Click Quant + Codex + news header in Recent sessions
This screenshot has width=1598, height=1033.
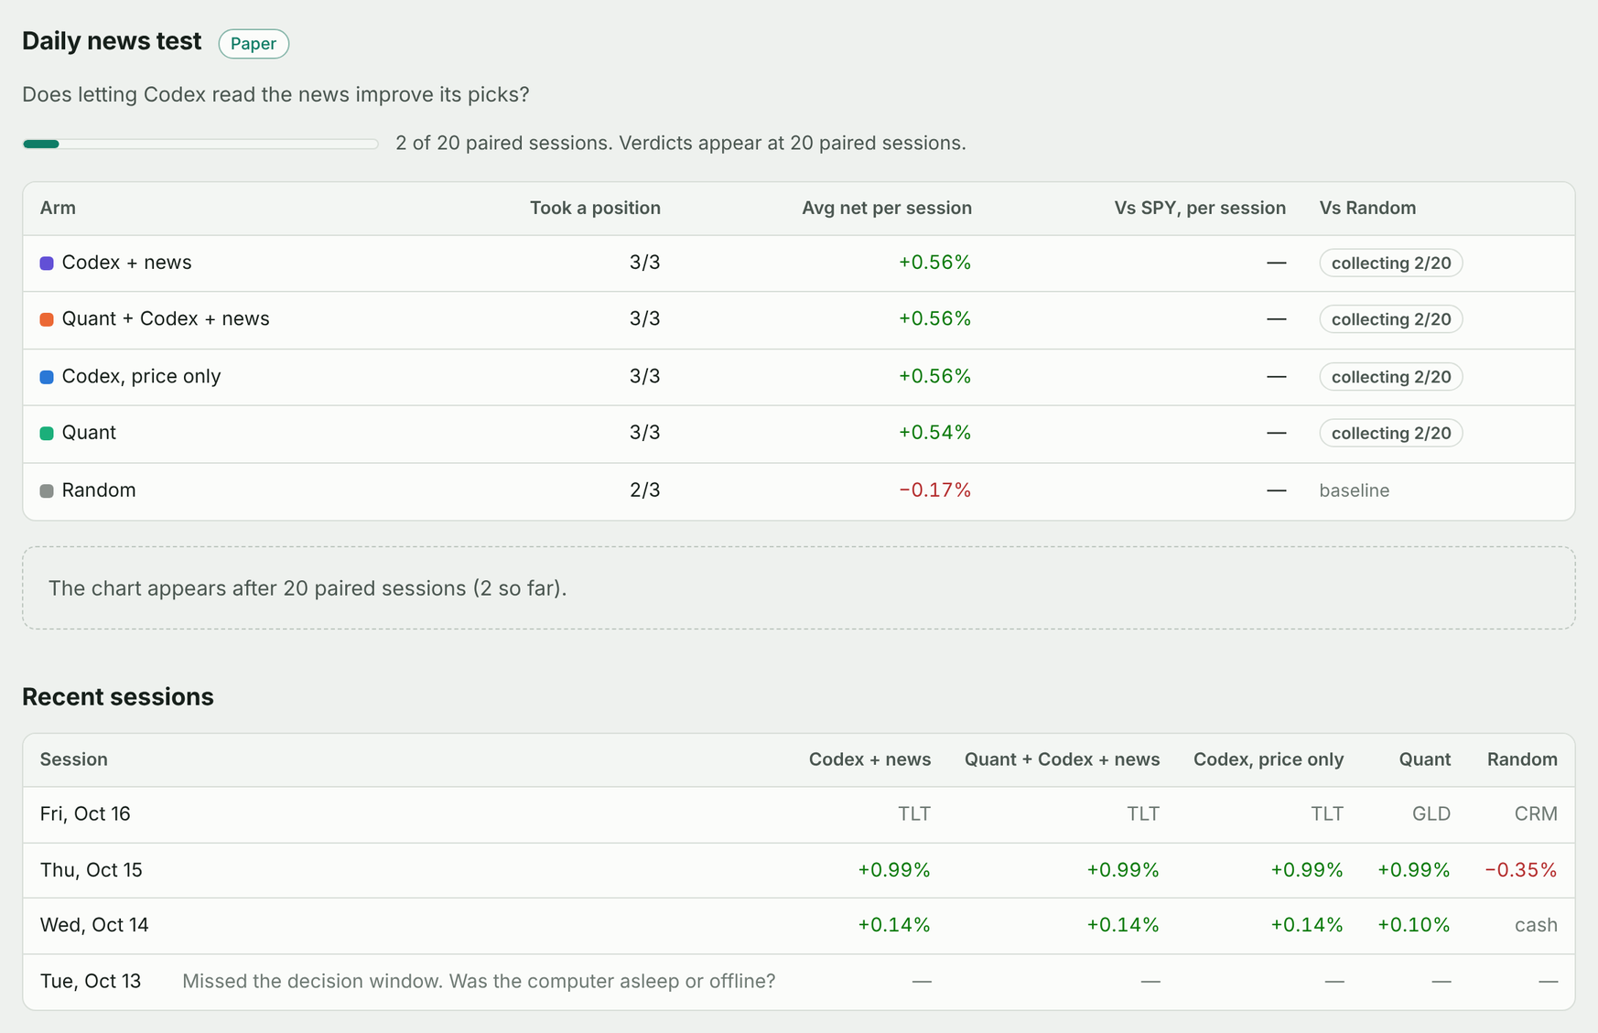(1062, 759)
